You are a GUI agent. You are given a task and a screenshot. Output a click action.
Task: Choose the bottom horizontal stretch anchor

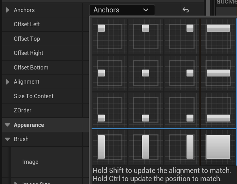(x=218, y=110)
